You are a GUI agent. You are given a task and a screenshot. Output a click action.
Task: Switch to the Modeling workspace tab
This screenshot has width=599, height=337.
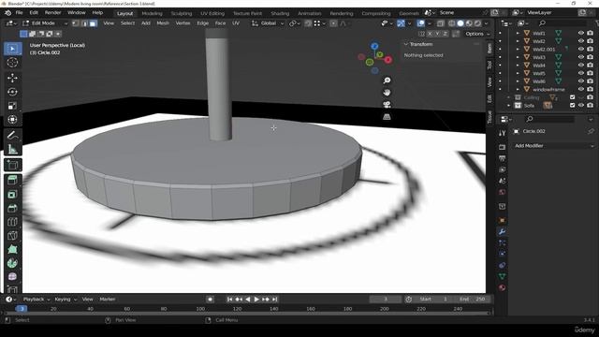pyautogui.click(x=152, y=13)
